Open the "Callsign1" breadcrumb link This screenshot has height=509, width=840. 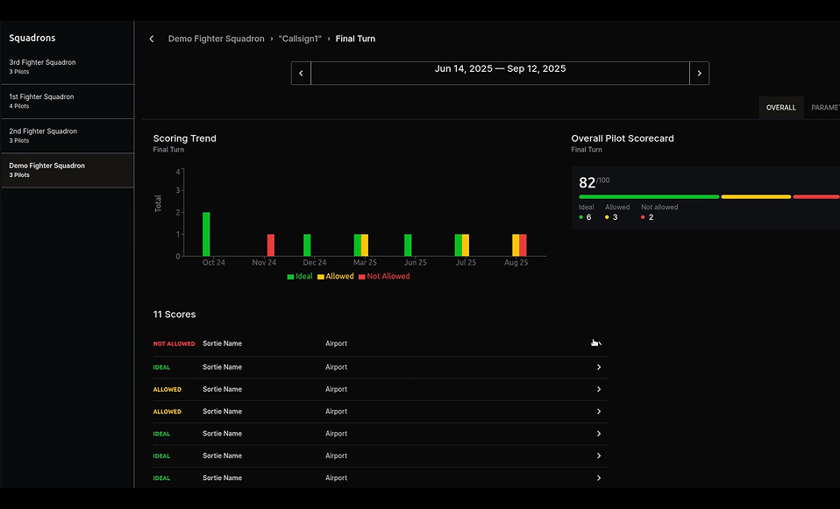coord(300,39)
